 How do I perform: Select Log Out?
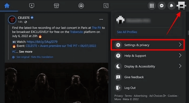[x=148, y=88]
